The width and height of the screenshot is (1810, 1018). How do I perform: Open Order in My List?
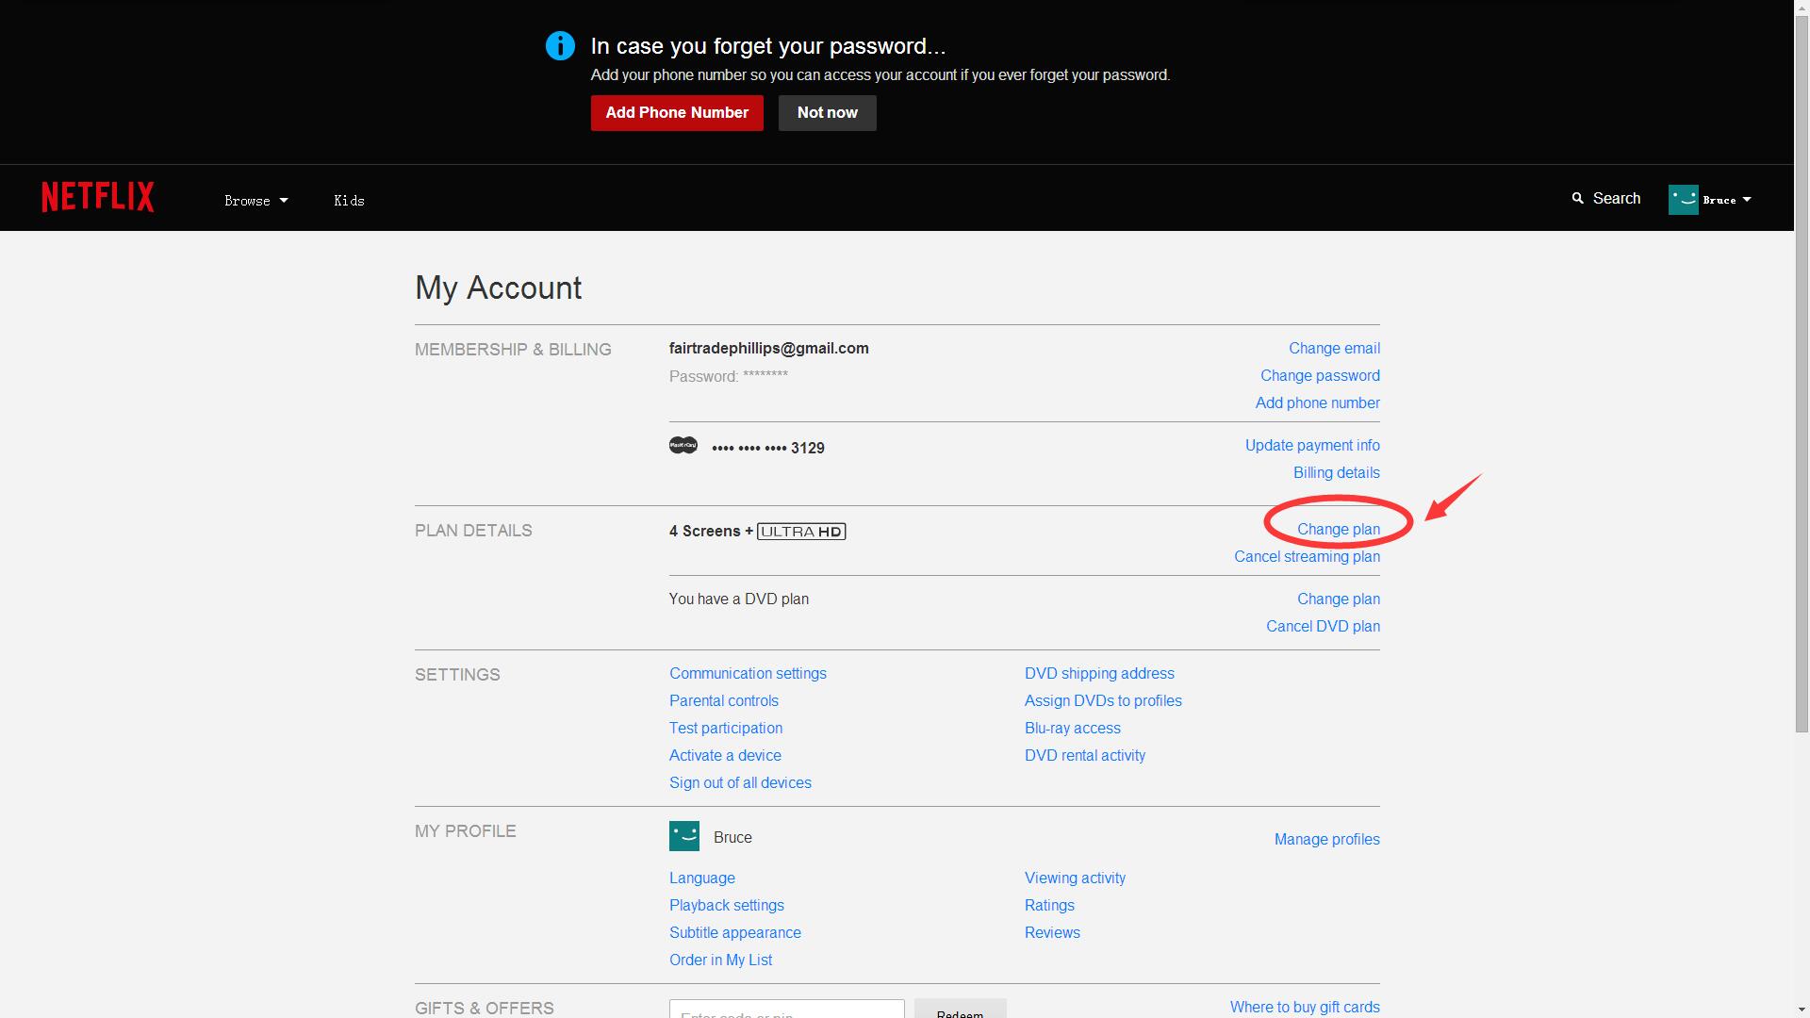720,960
